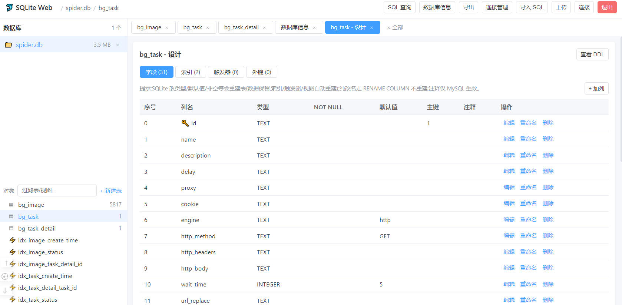Click the key icon beside id column
Viewport: 622px width, 305px height.
(185, 123)
